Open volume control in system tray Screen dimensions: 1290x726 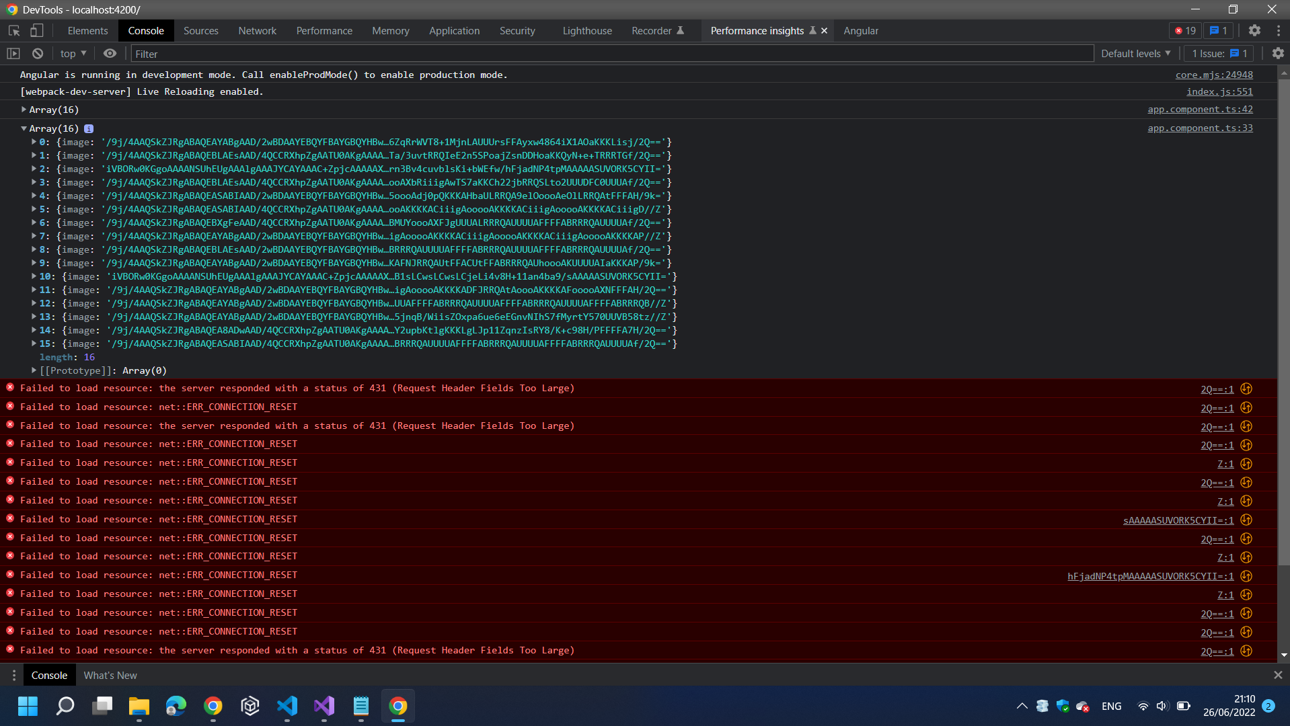pyautogui.click(x=1162, y=706)
